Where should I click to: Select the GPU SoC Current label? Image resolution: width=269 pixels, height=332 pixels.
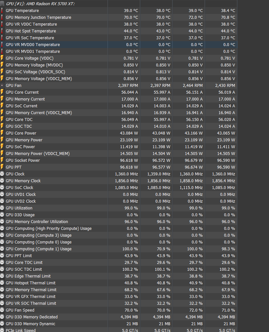pos(22,106)
